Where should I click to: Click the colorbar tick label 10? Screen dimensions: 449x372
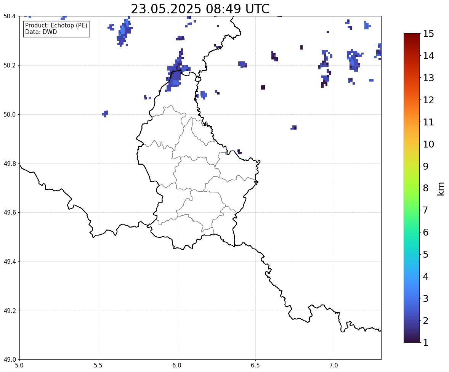point(428,144)
